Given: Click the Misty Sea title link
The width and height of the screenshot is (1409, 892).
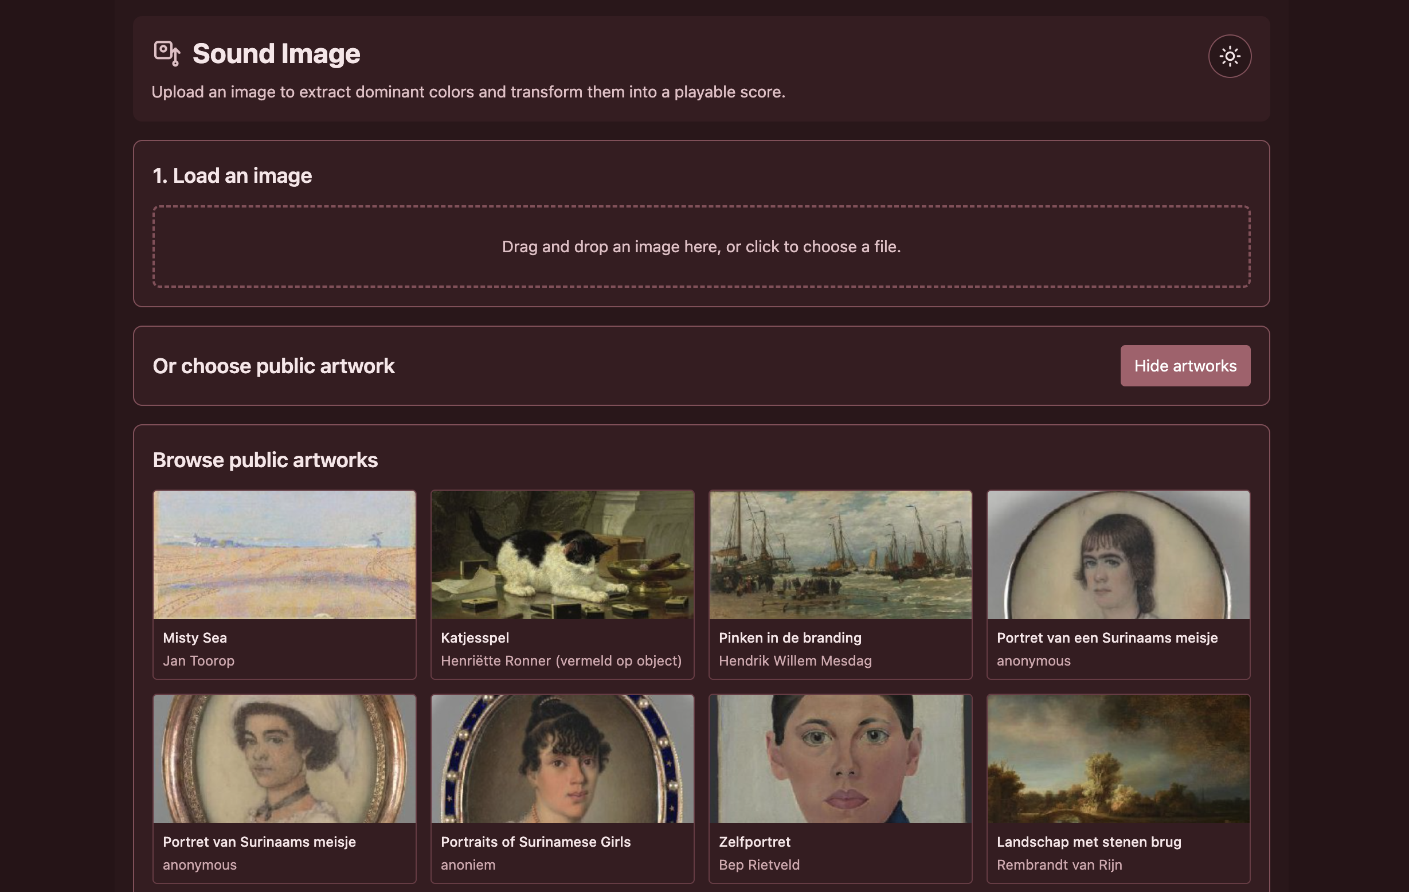Looking at the screenshot, I should [195, 637].
